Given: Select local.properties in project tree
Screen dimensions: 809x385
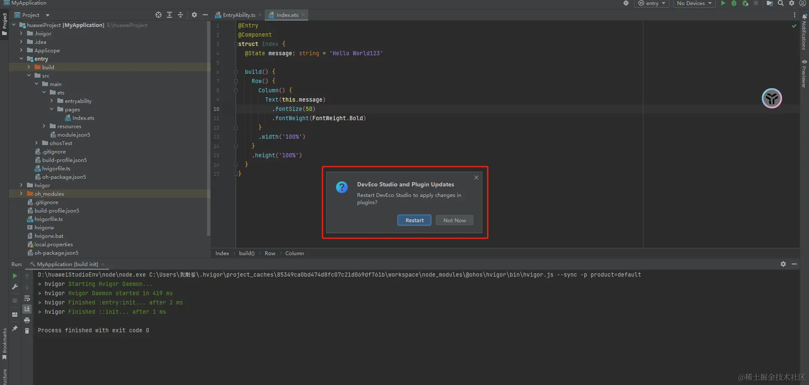Looking at the screenshot, I should pyautogui.click(x=54, y=245).
